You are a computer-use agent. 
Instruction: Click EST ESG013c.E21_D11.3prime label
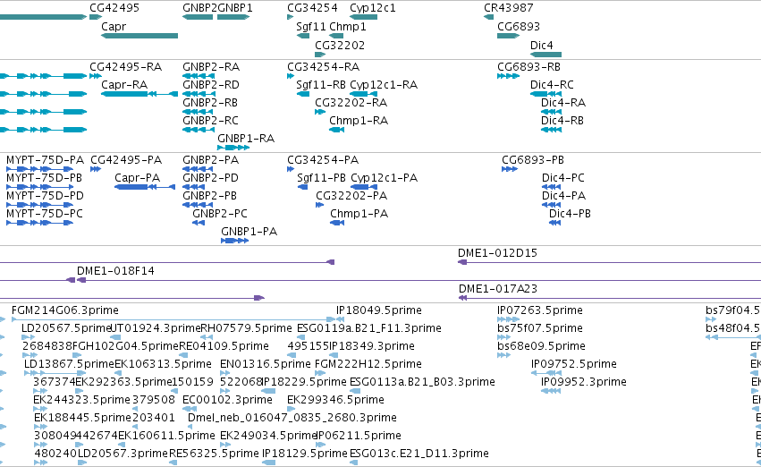pos(419,454)
